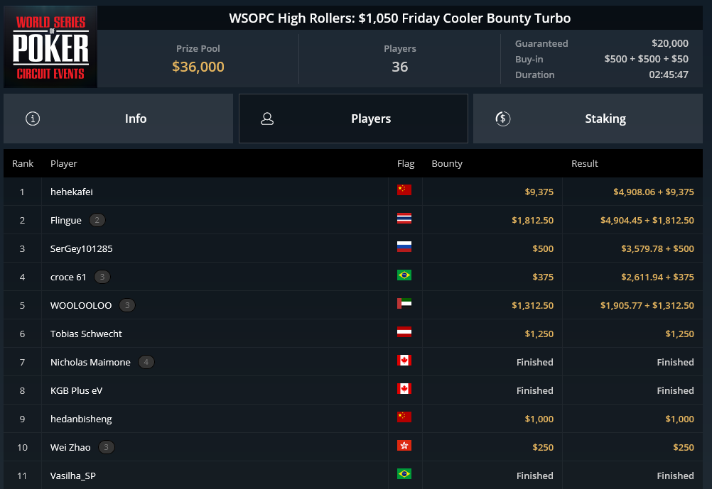Click China flag beside hehekafei

tap(404, 189)
